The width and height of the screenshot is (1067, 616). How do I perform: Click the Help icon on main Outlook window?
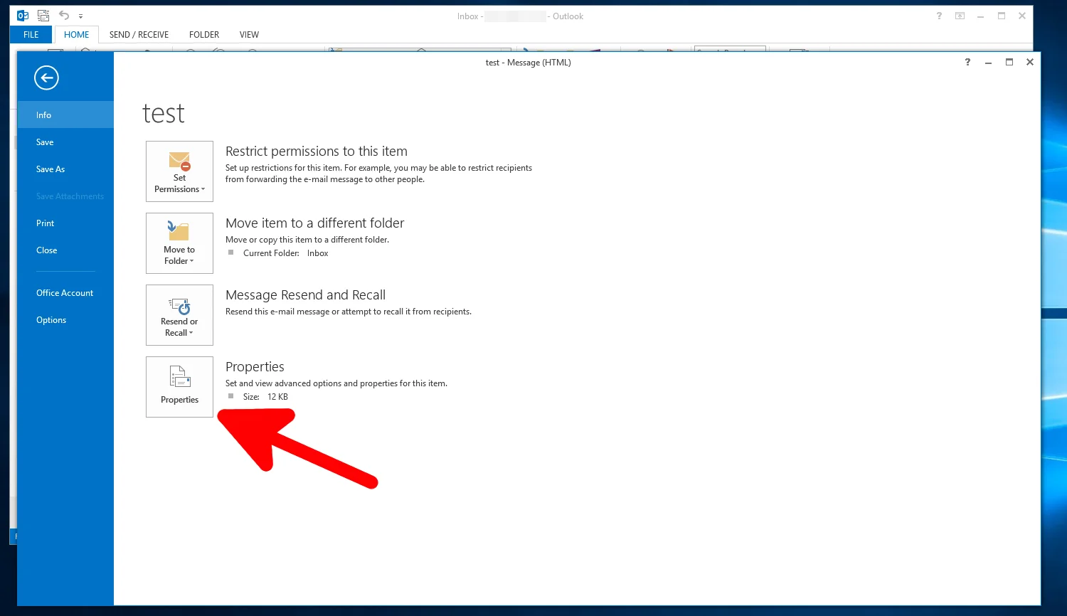click(938, 16)
